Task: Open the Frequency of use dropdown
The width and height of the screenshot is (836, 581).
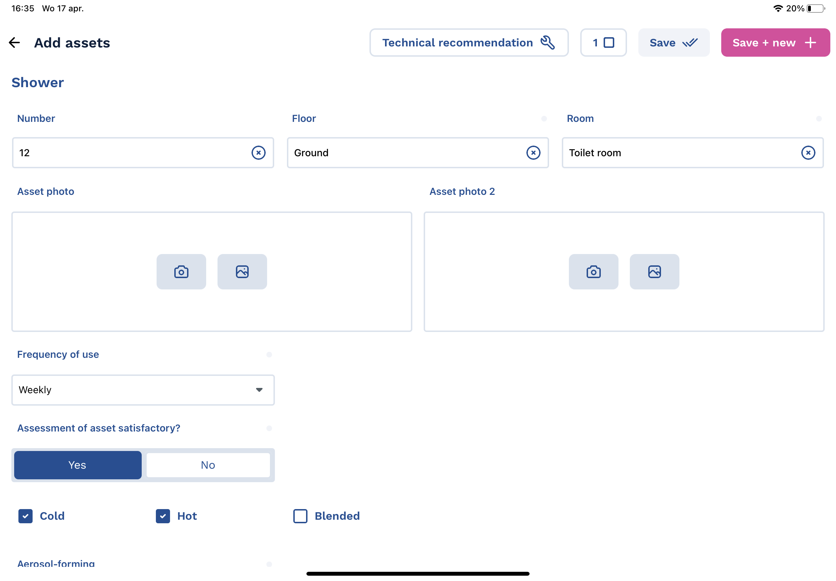Action: pos(143,390)
